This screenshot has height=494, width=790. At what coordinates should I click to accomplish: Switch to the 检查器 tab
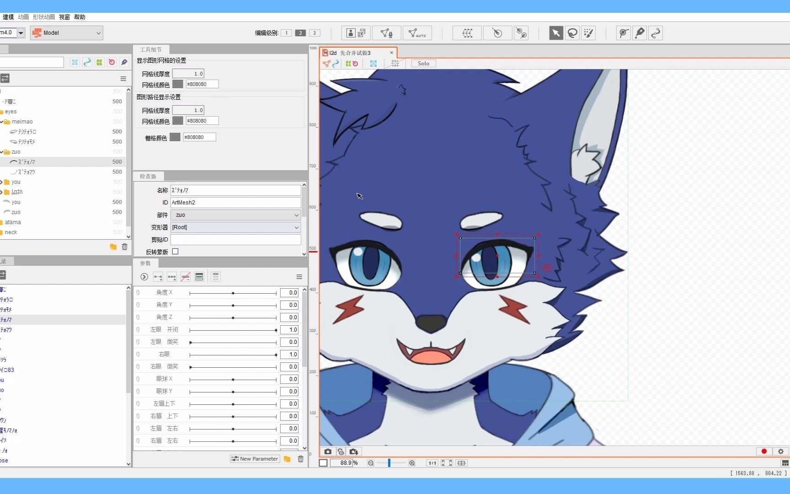tap(148, 176)
